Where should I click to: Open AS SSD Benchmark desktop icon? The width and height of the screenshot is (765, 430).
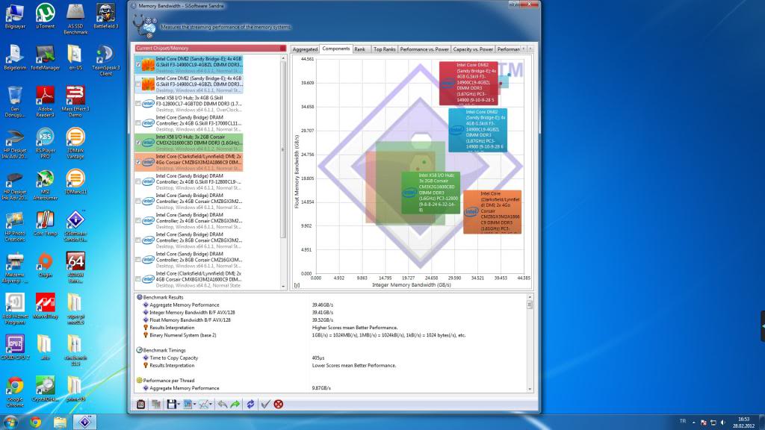click(x=75, y=19)
